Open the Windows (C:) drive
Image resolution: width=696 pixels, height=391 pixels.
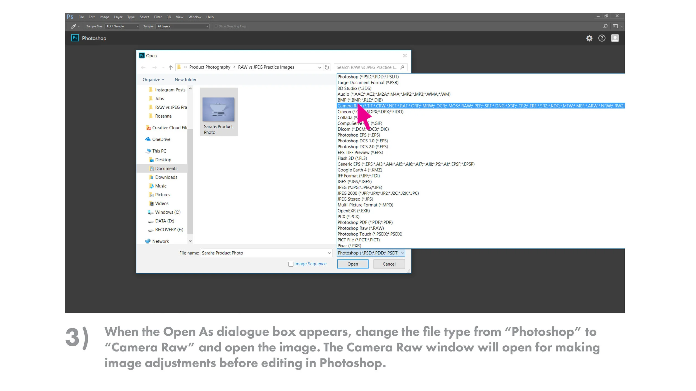(164, 212)
